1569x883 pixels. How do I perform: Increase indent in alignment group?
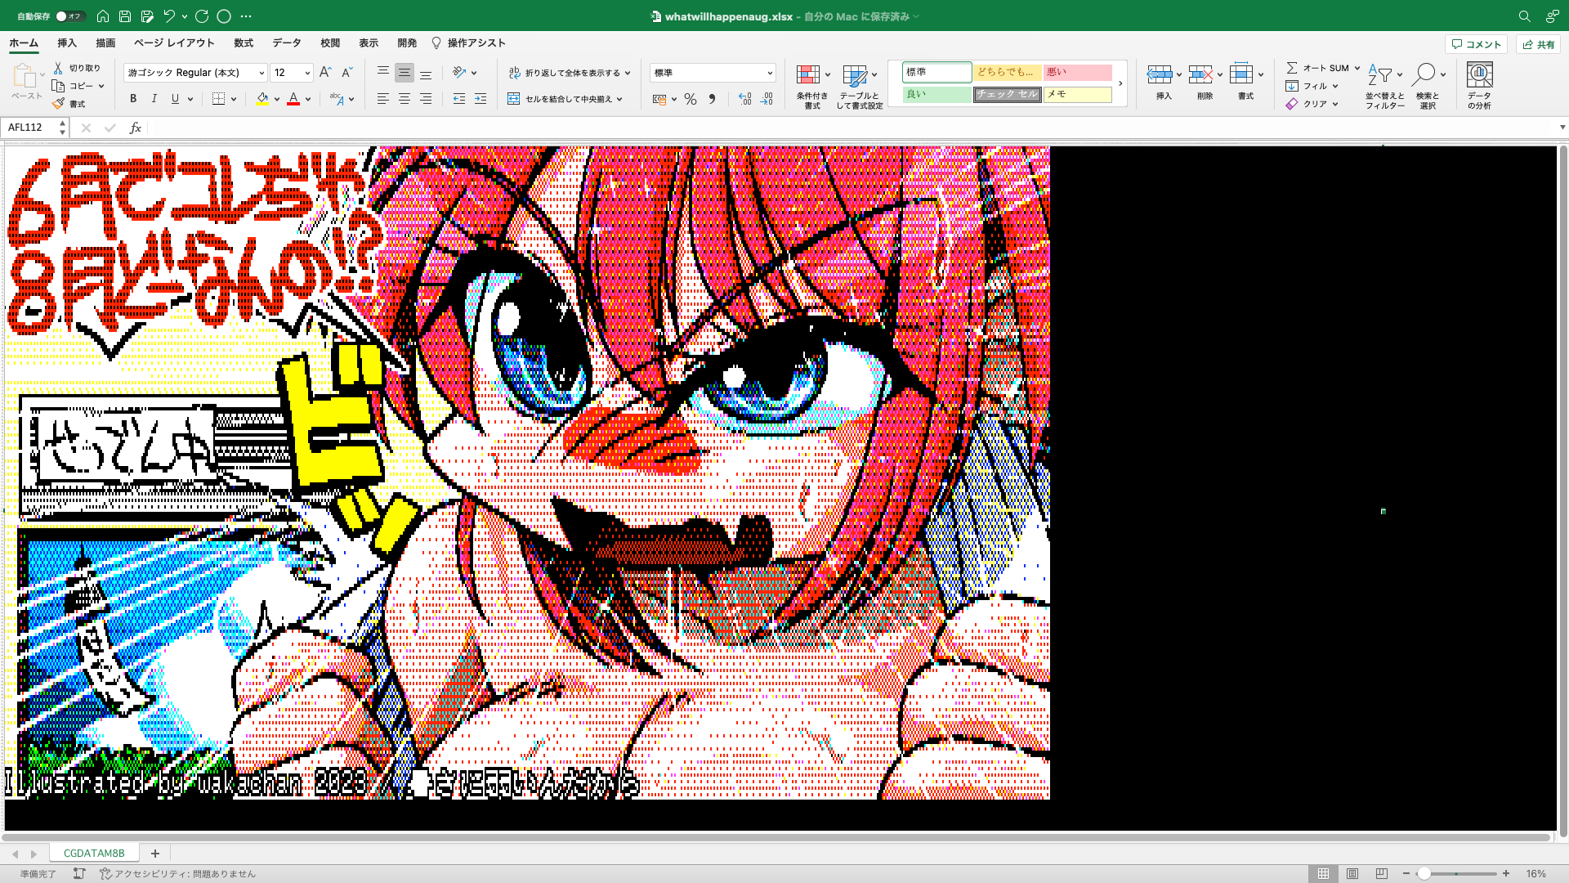[x=481, y=99]
